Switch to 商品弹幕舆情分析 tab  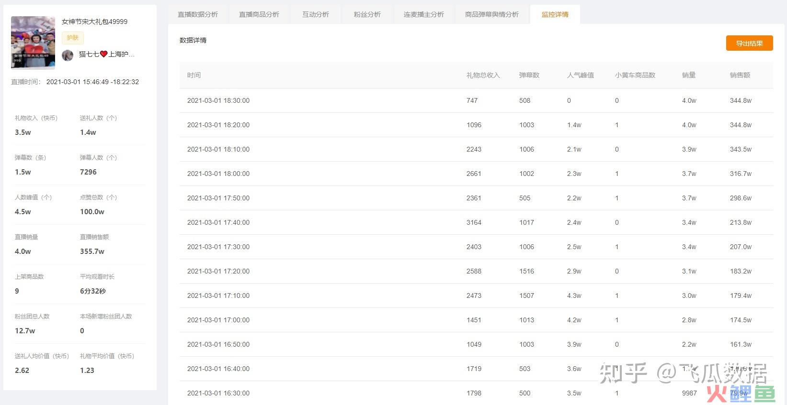pyautogui.click(x=492, y=14)
